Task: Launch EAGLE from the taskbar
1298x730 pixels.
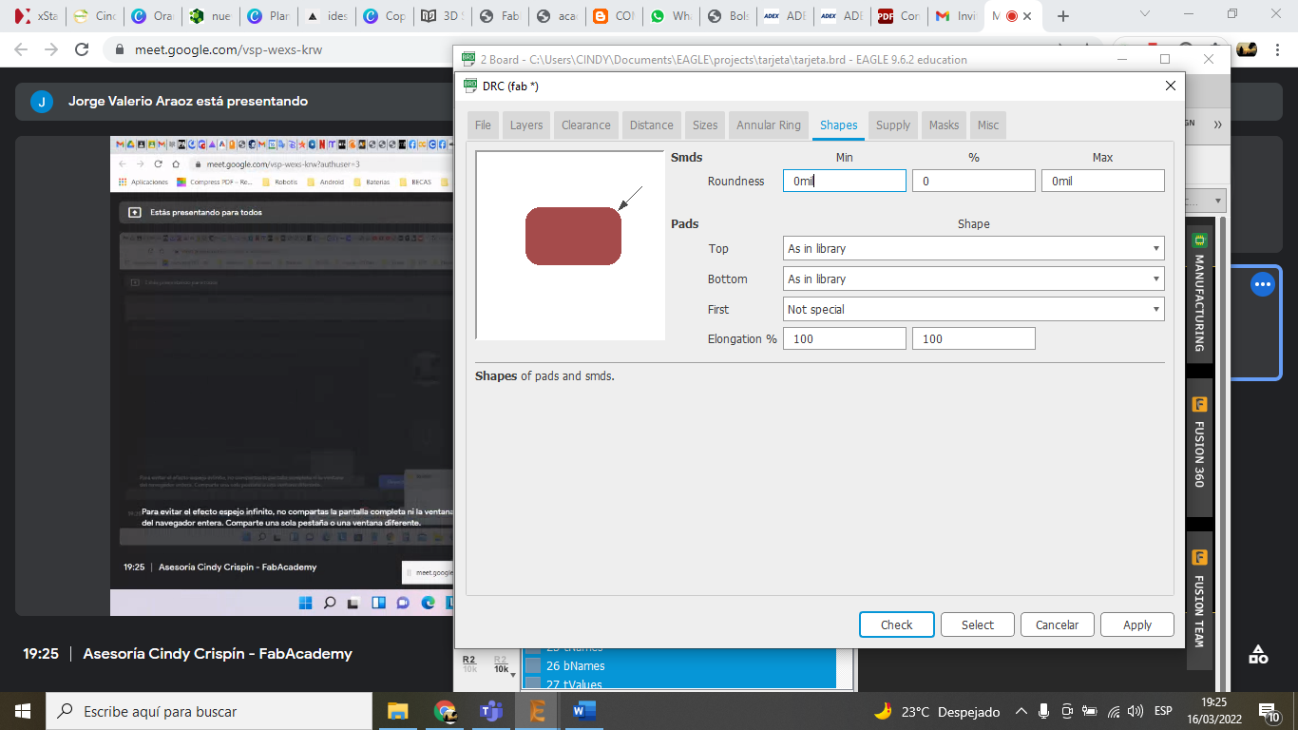Action: click(x=537, y=711)
